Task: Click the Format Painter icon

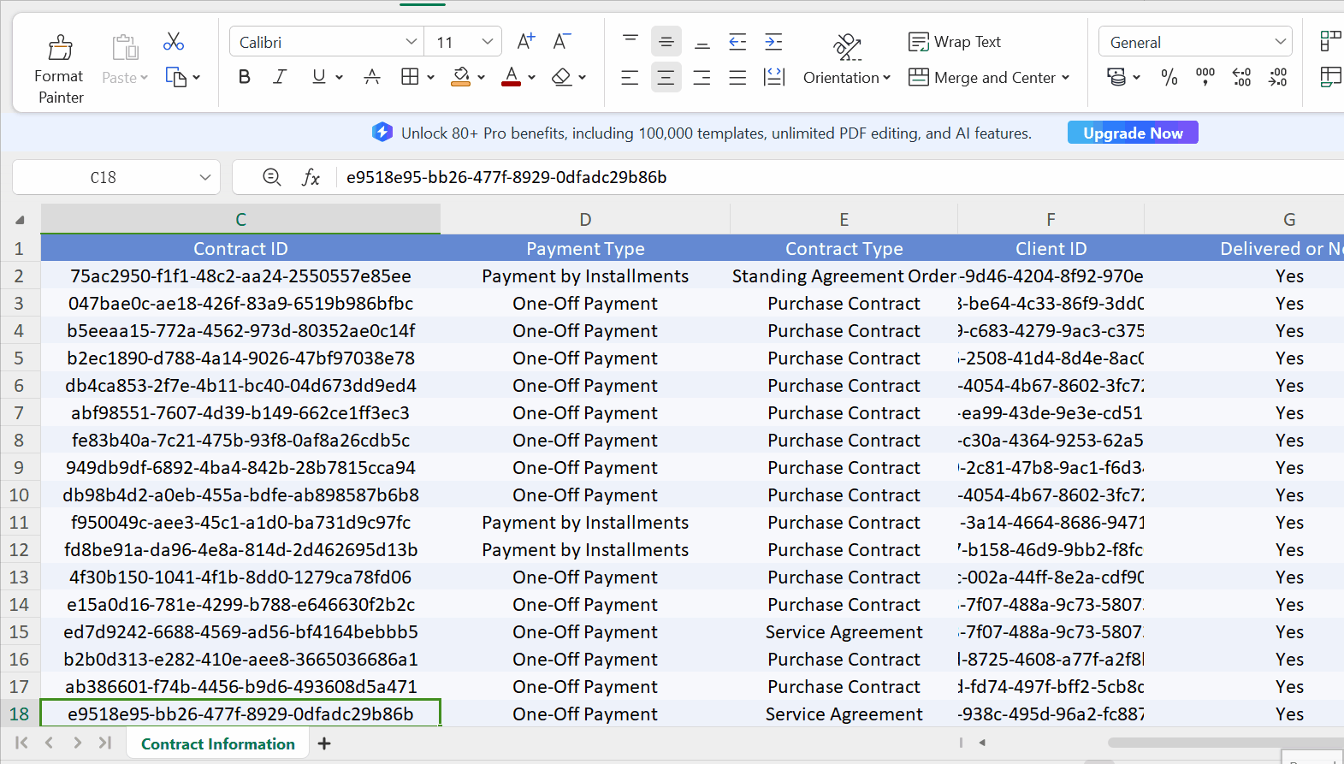Action: (59, 48)
